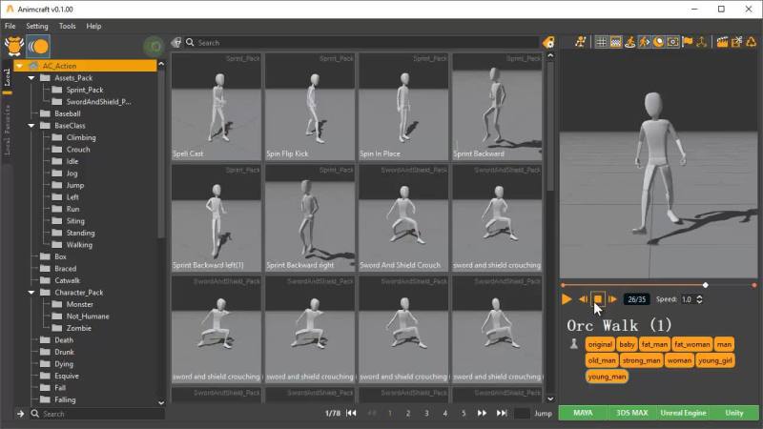
Task: Click the green refresh circle icon
Action: click(155, 47)
